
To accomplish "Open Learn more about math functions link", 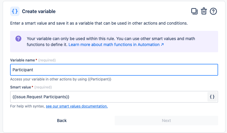I will point(114,45).
